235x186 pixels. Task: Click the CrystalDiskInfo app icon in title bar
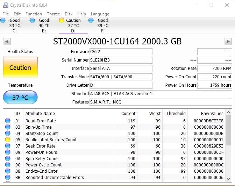tap(6, 5)
